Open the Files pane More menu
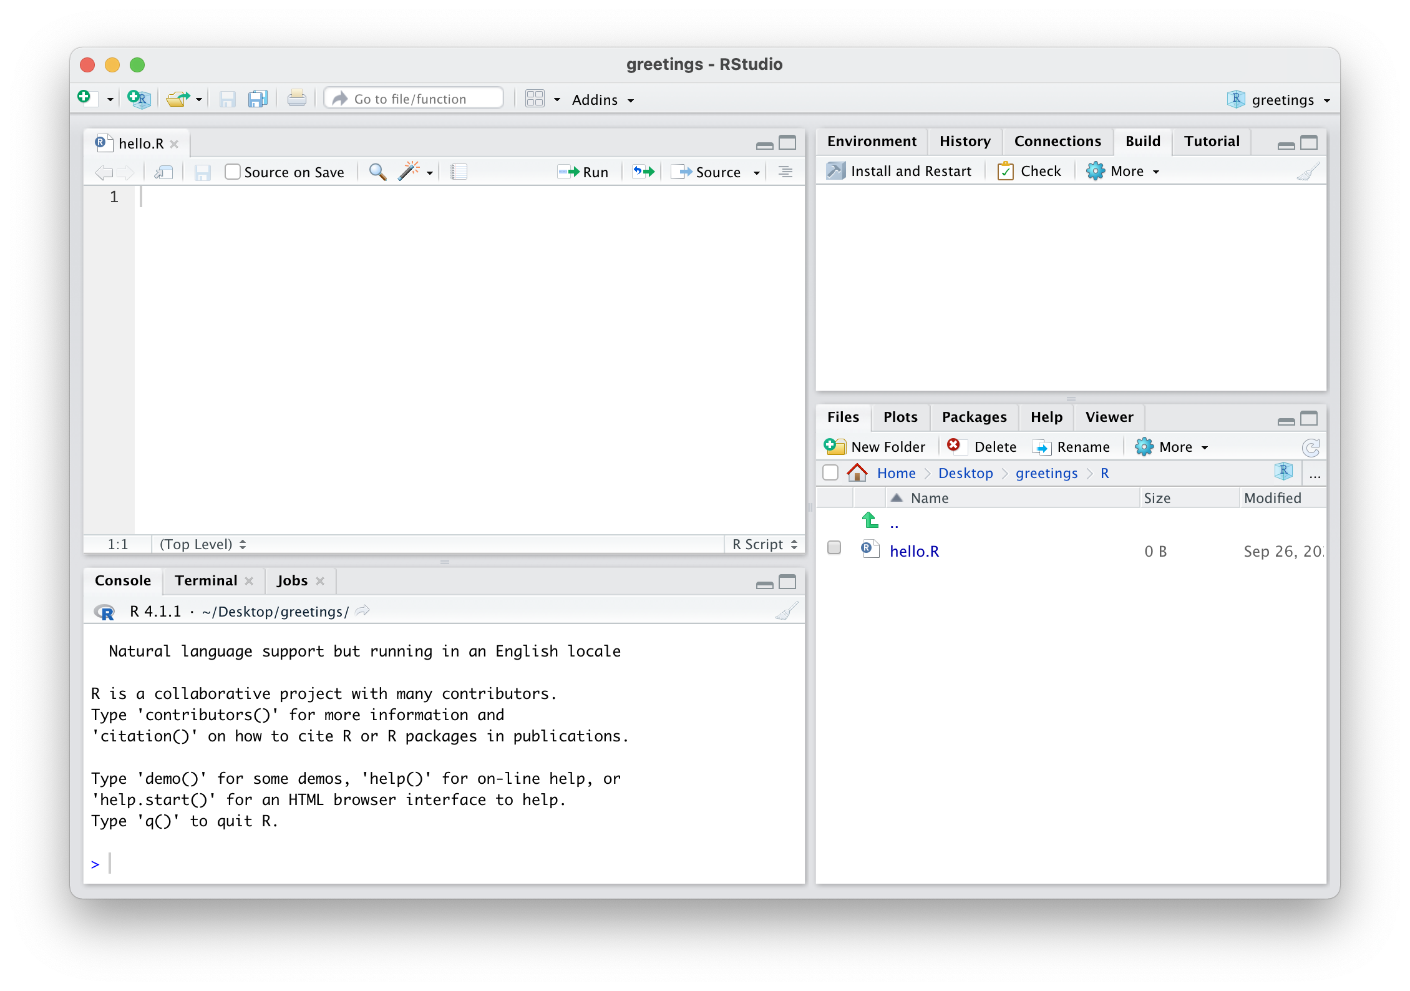The height and width of the screenshot is (991, 1410). coord(1171,447)
